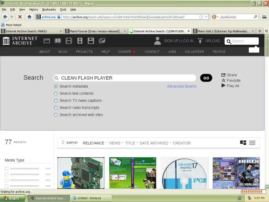Open the Web (Wayback) media icon
This screenshot has height=202, width=269.
47,41
